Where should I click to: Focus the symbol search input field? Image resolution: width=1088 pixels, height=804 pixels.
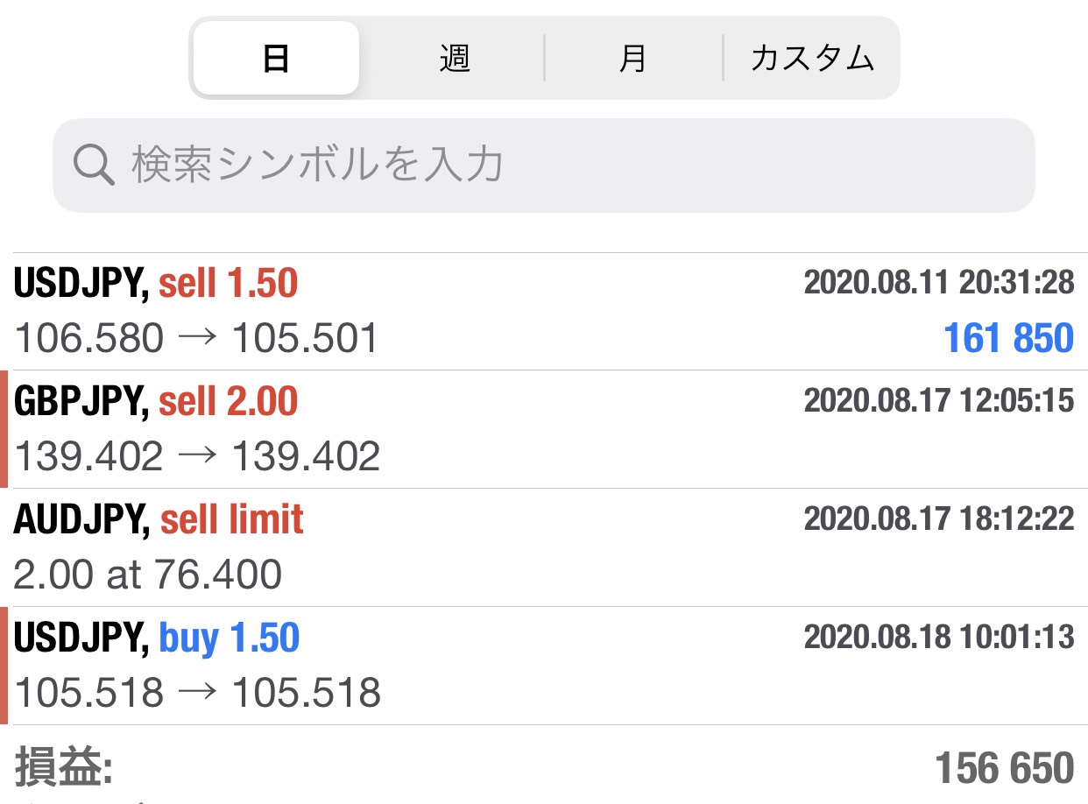[x=561, y=166]
